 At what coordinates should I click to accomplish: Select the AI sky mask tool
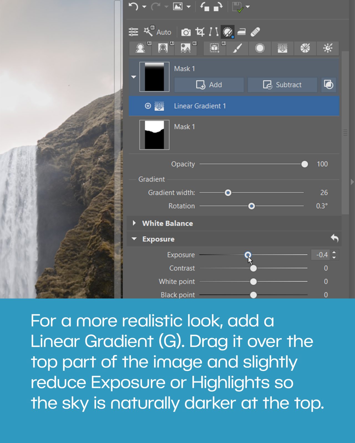click(186, 48)
